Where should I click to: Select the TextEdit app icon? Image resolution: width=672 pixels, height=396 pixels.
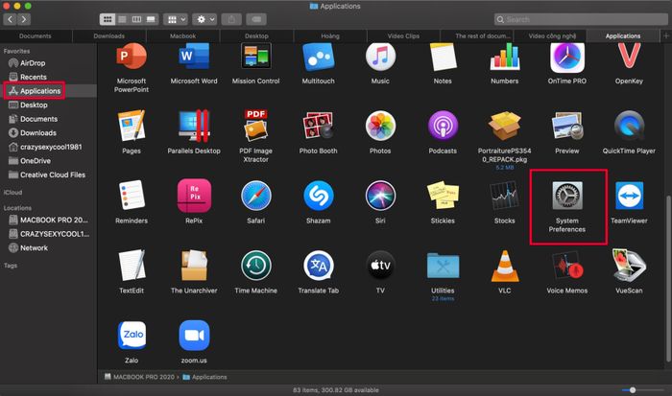coord(132,266)
